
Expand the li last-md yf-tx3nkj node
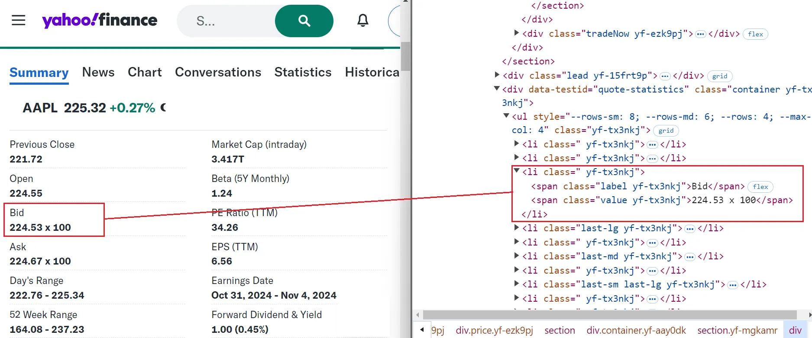[516, 255]
